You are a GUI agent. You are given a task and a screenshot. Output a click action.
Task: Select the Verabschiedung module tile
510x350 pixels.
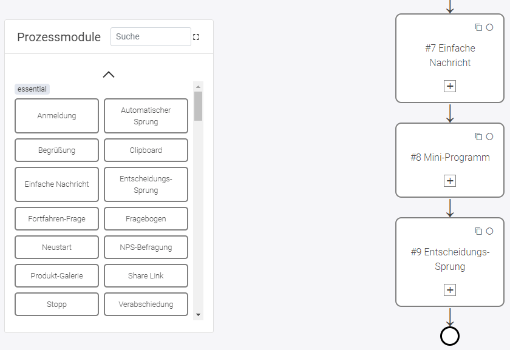click(146, 304)
